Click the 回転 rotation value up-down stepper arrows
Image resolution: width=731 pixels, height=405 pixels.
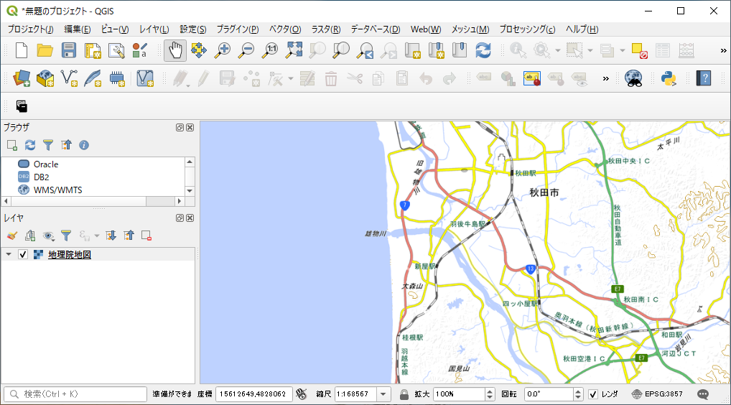[578, 394]
